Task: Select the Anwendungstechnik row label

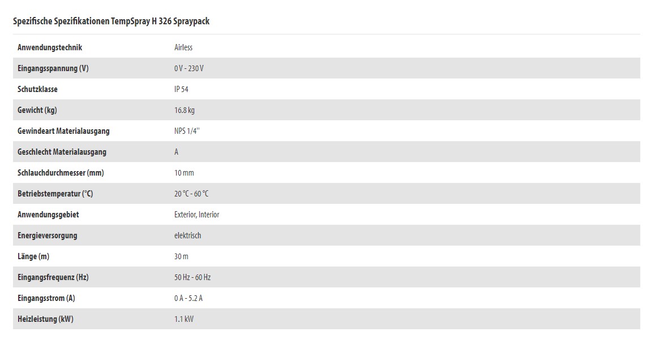Action: pos(50,47)
